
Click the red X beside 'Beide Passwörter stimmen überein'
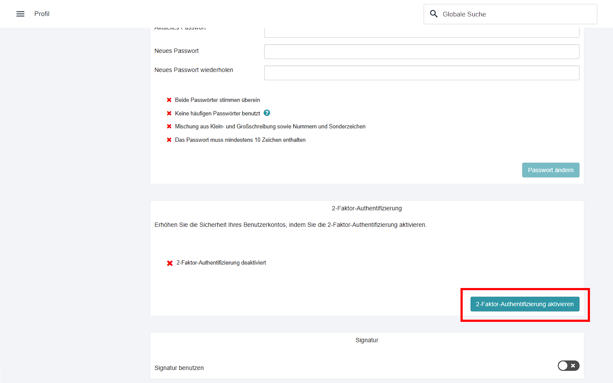[x=169, y=99]
